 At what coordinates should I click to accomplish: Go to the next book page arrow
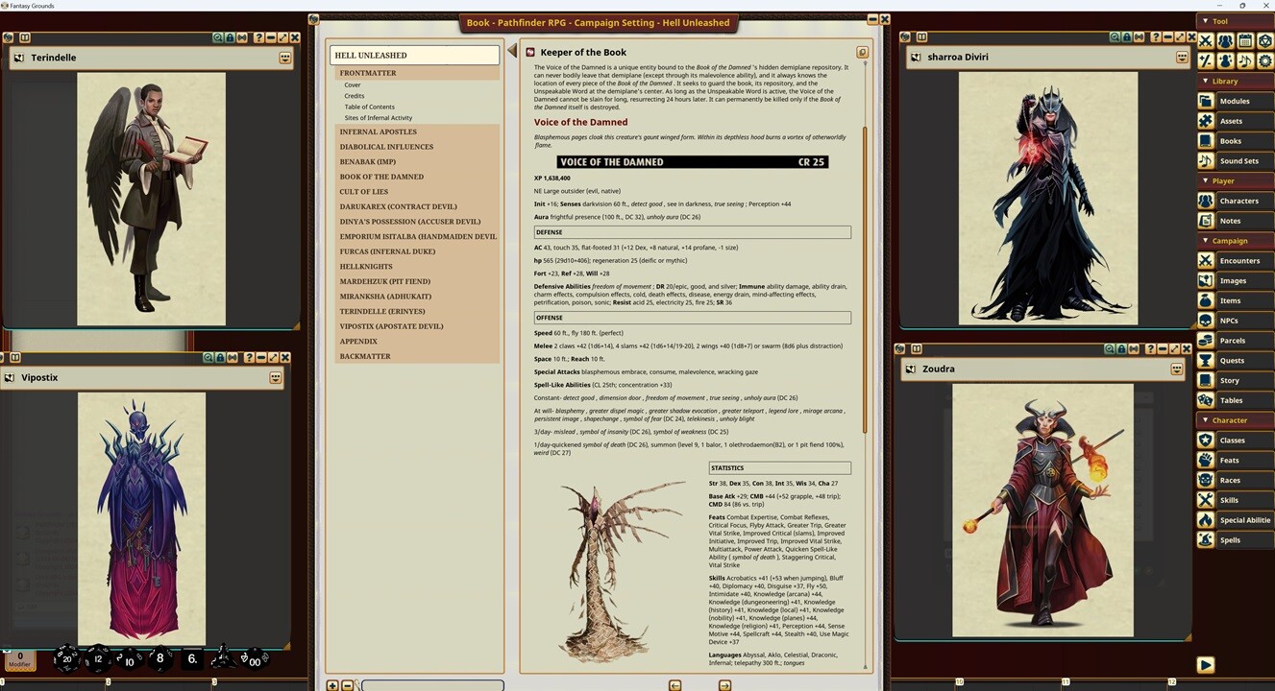(x=724, y=685)
